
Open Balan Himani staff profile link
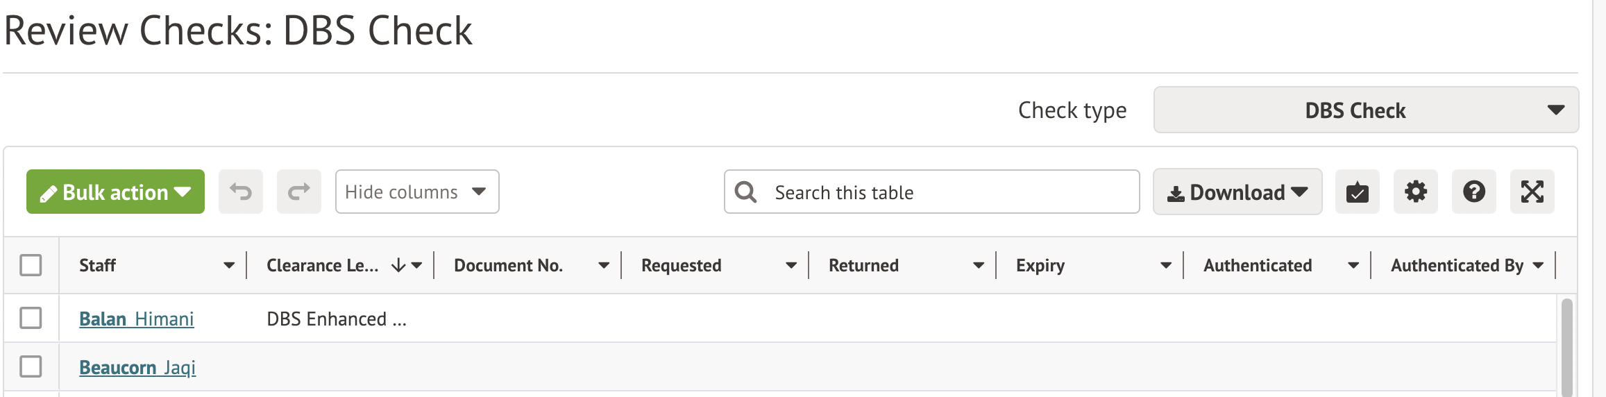point(137,319)
